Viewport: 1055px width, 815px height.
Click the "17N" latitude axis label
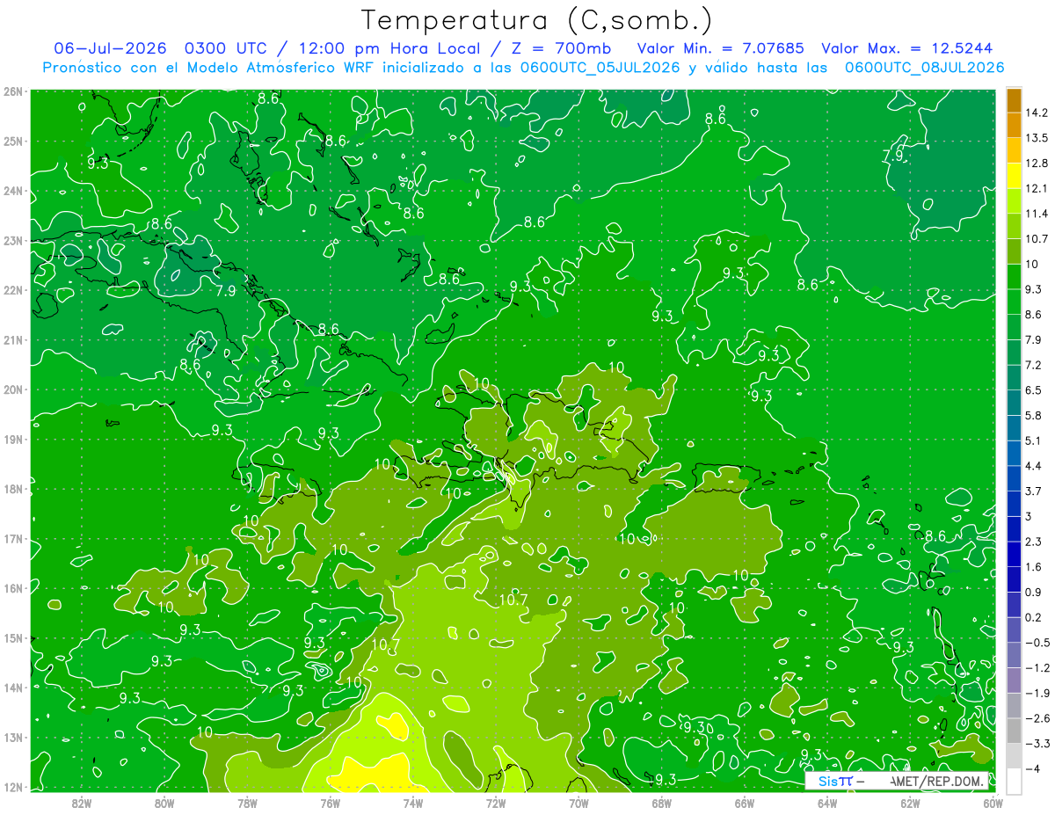[12, 538]
